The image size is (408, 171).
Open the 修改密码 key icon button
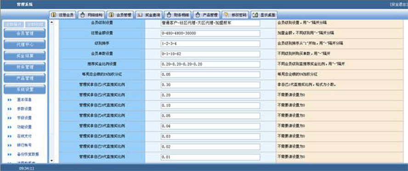point(236,15)
